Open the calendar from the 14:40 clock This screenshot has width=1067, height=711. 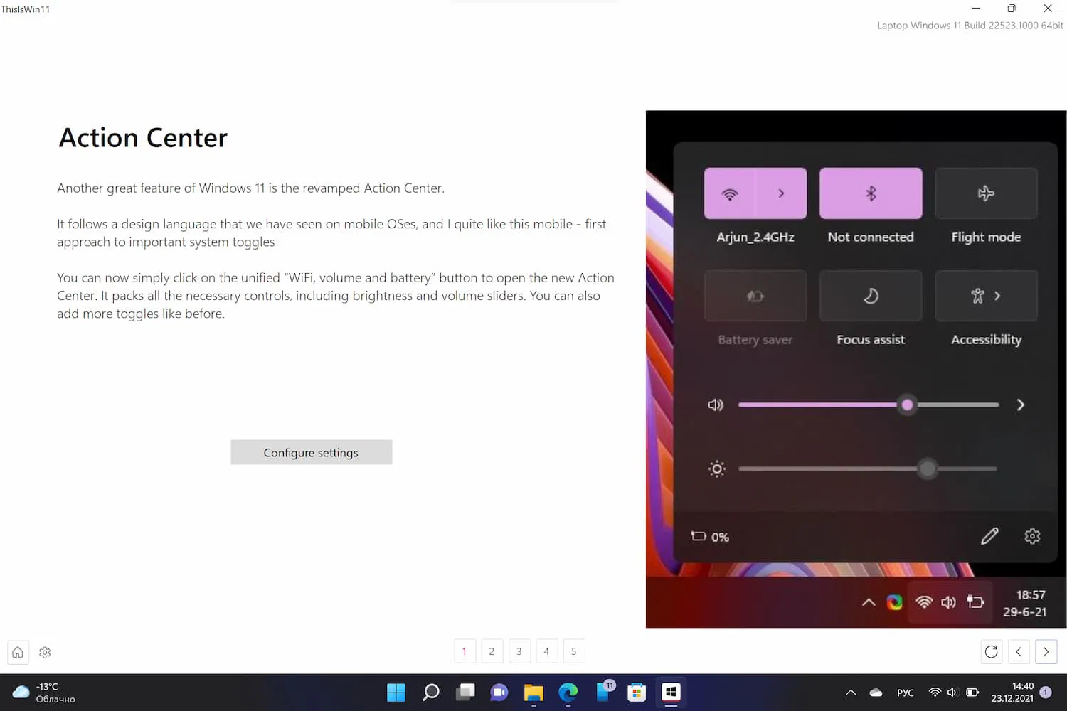tap(1012, 693)
